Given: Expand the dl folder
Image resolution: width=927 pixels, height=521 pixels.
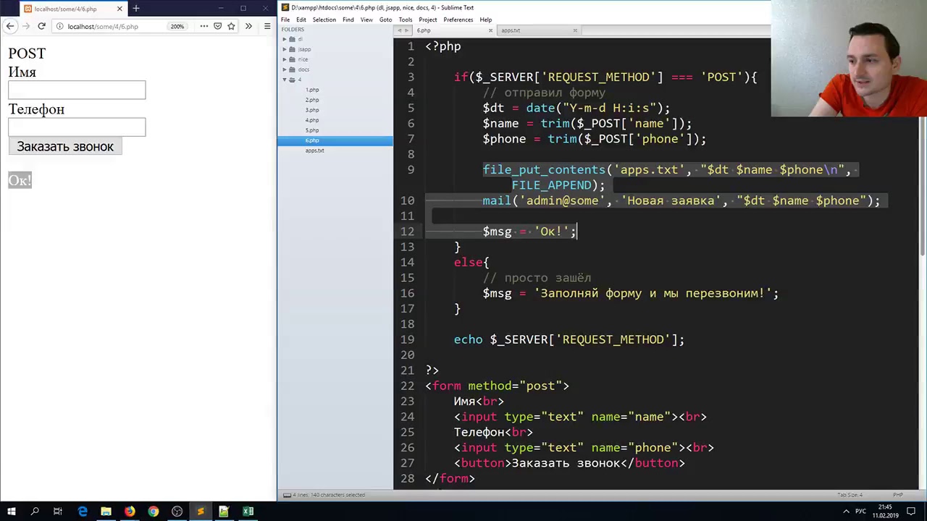Looking at the screenshot, I should 285,39.
